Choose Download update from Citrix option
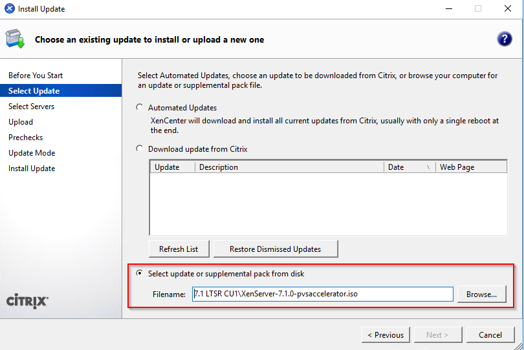524x350 pixels. (140, 149)
